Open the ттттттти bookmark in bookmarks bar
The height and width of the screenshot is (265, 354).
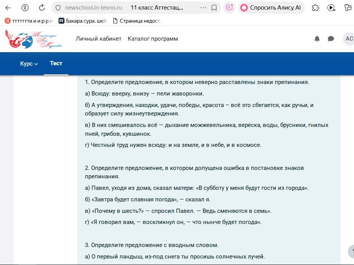click(29, 21)
